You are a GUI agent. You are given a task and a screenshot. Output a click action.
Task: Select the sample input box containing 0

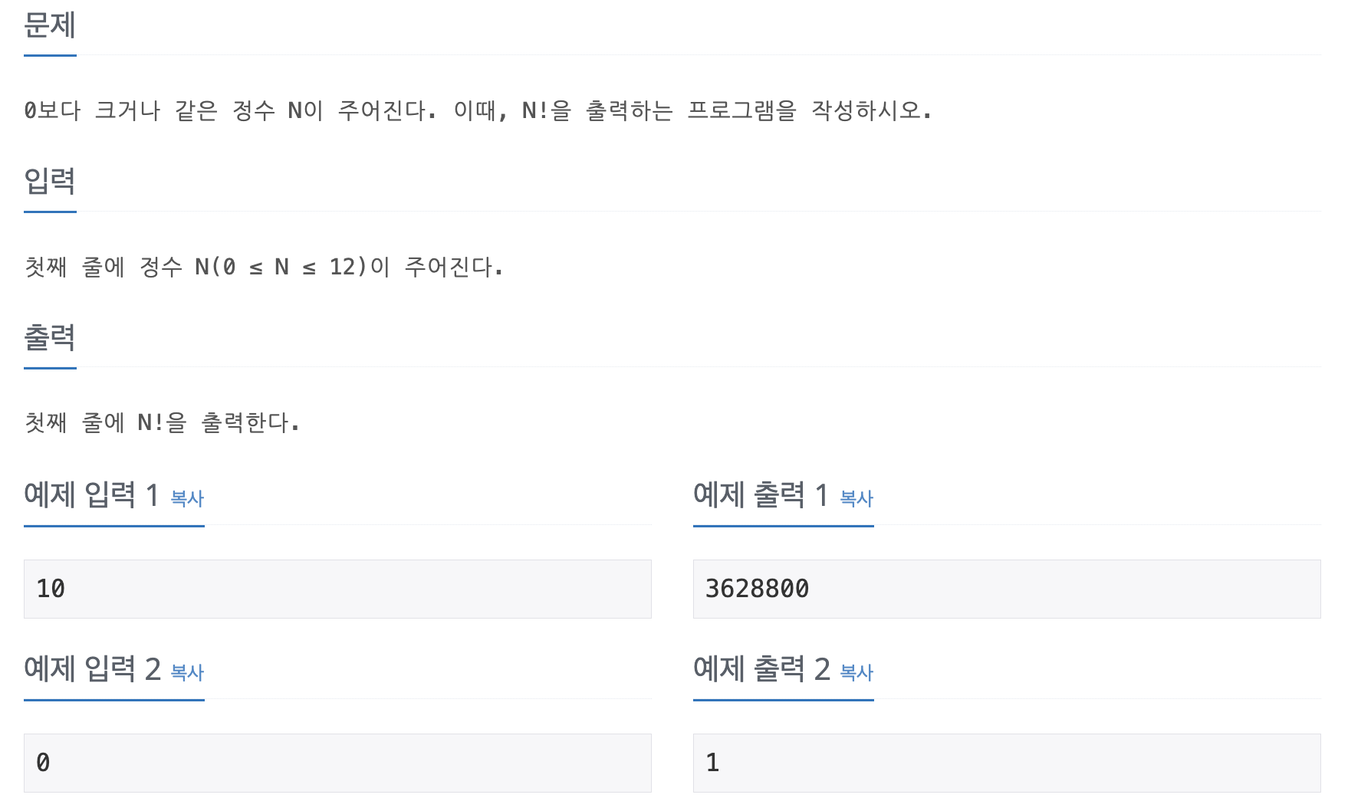(x=337, y=762)
